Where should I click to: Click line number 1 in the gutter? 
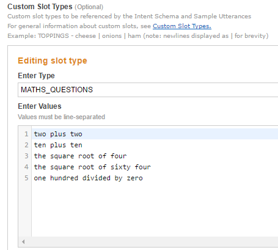26,134
